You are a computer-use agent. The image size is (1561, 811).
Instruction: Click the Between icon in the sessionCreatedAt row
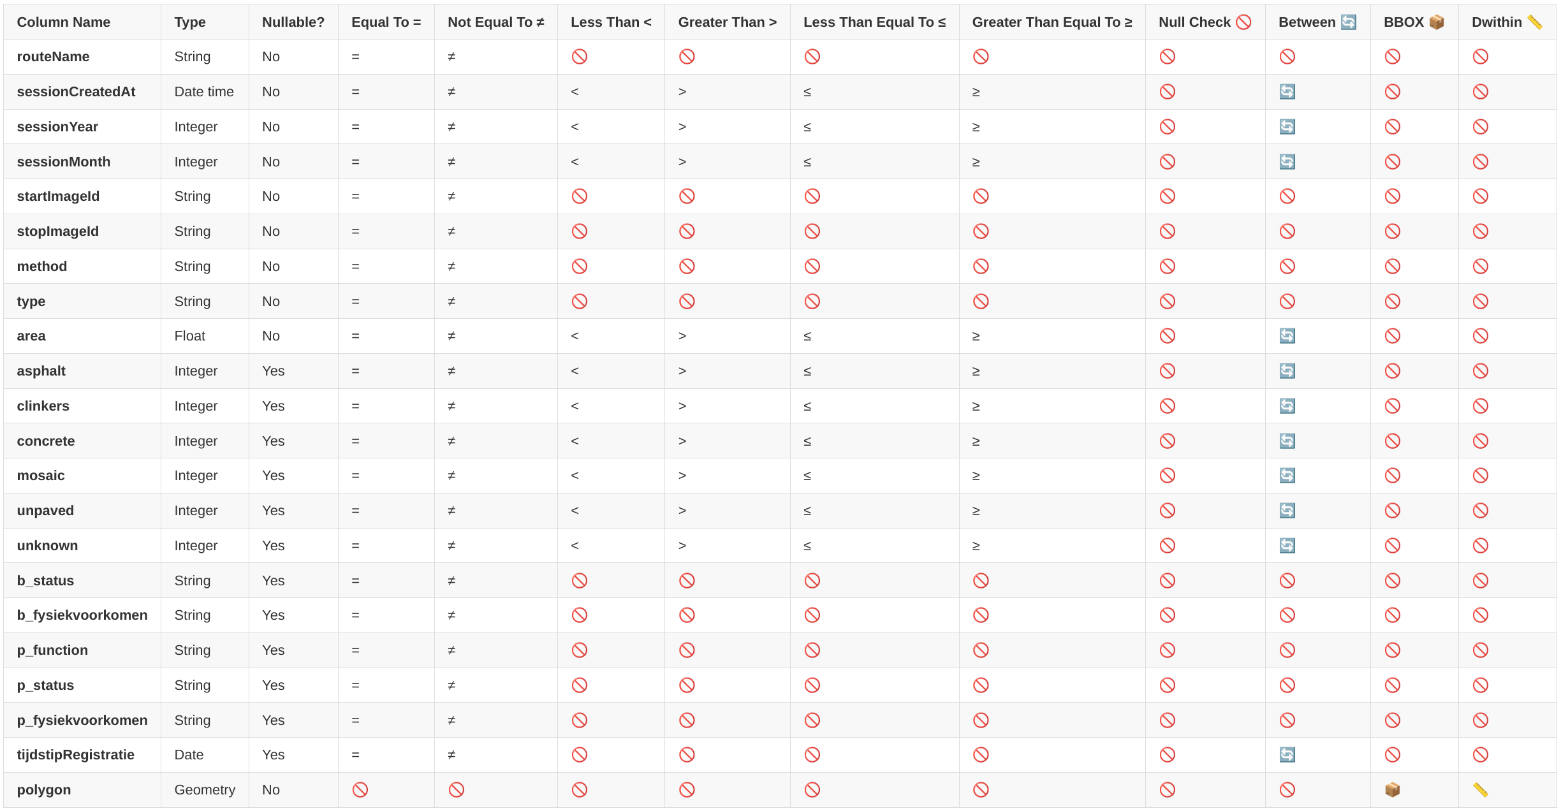[x=1287, y=92]
